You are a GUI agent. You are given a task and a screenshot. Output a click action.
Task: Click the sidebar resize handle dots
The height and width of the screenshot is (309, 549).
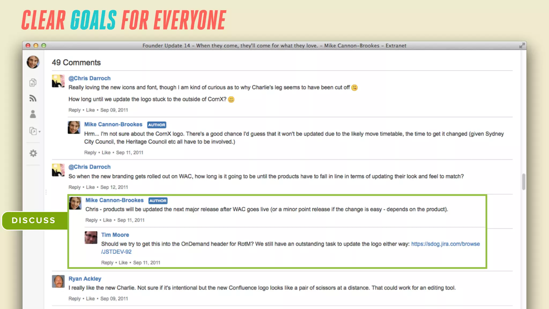46,192
